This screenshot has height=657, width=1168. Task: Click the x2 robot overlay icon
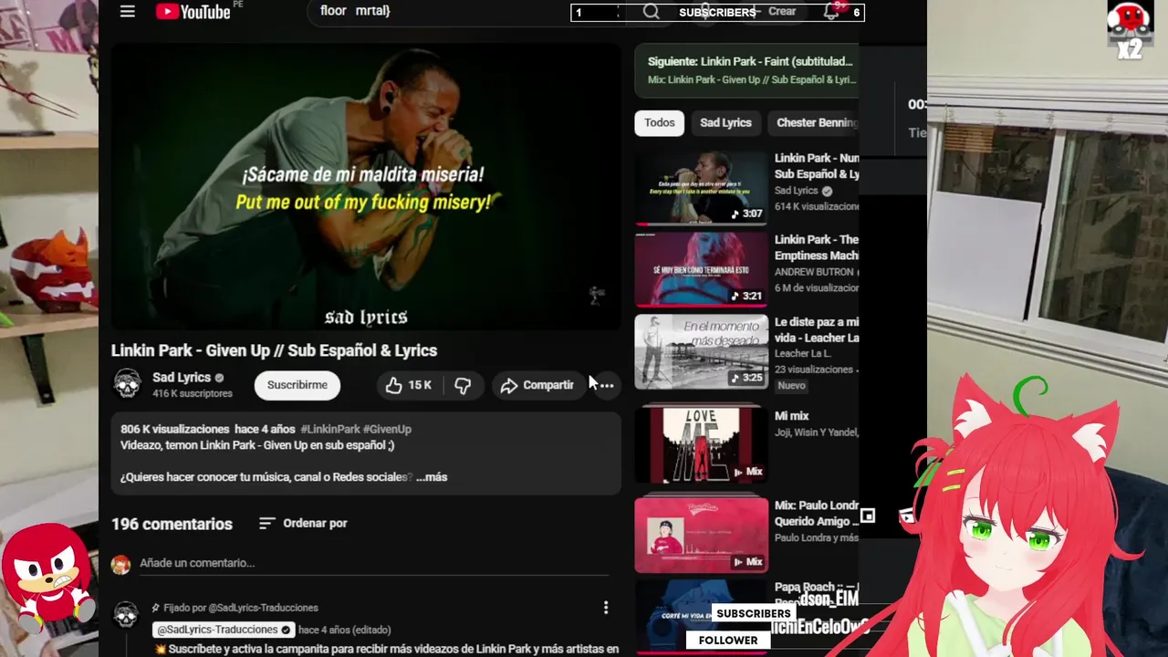click(1130, 30)
